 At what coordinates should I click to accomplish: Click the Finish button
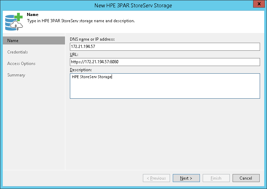tap(216, 178)
